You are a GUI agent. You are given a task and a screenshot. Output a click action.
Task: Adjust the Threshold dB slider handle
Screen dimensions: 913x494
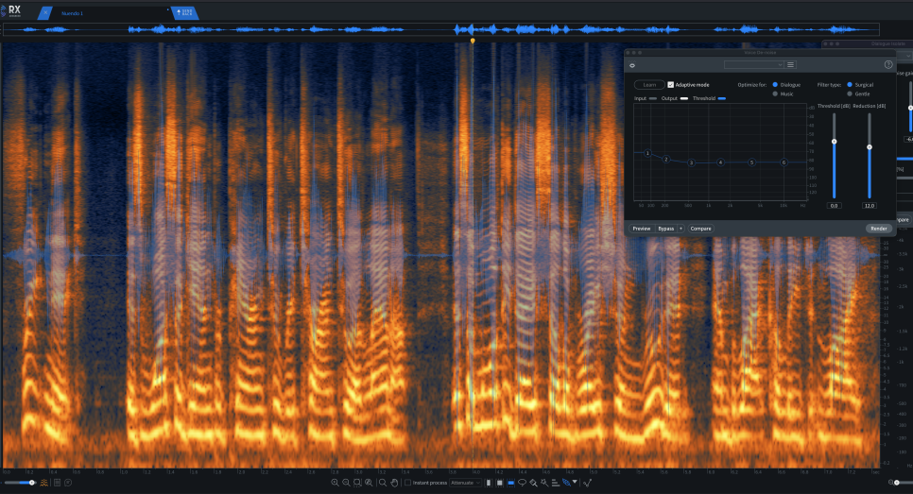(x=834, y=142)
